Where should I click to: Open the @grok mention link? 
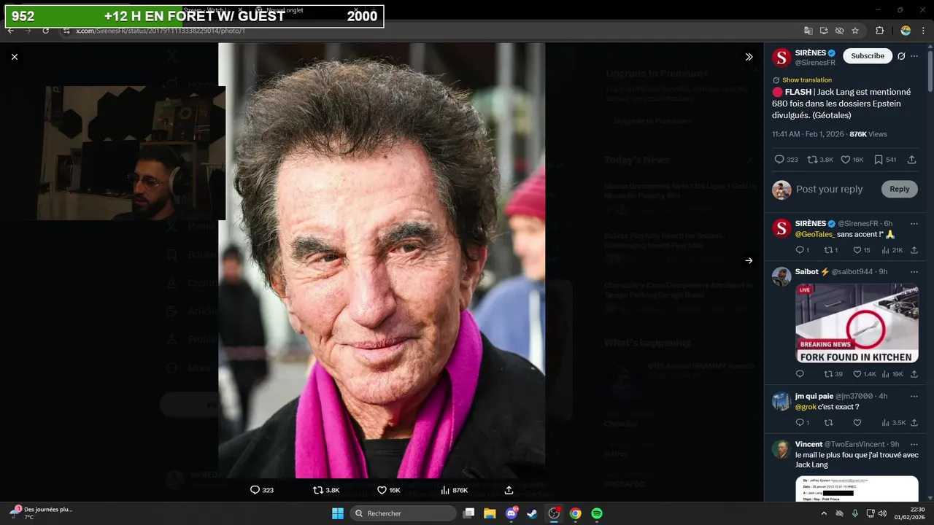tap(806, 407)
